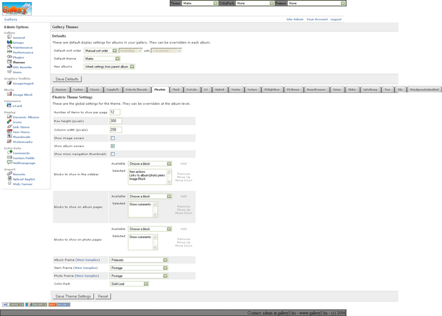Screen dimensions: 442x316
Task: Uncheck the Show album owners checkbox
Action: pos(113,146)
